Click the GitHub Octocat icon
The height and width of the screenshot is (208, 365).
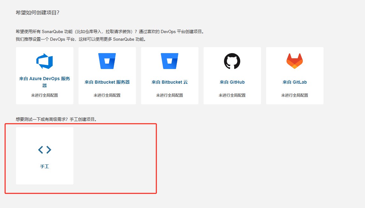click(232, 61)
